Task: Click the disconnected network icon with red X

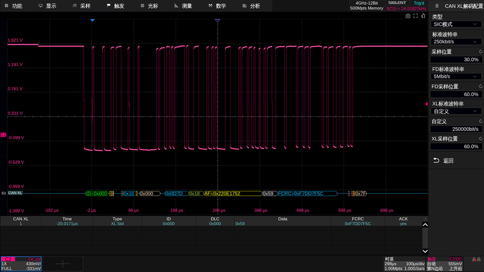Action: [474, 259]
